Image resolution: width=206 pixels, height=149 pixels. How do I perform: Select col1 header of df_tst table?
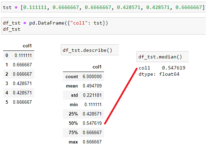(27, 46)
